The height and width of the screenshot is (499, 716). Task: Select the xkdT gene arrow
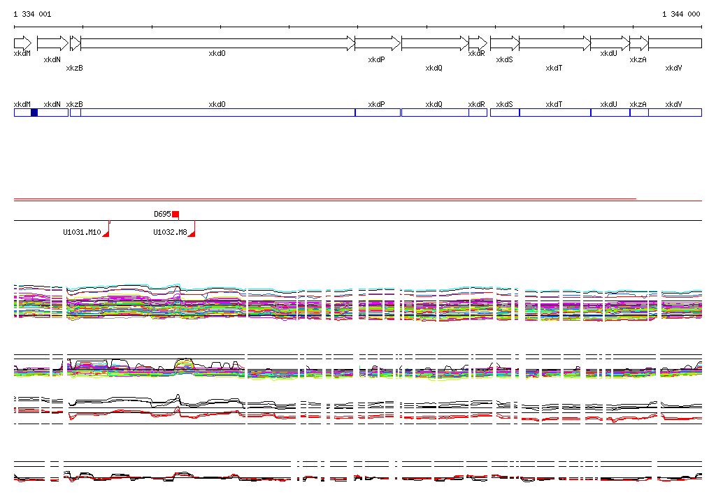555,43
